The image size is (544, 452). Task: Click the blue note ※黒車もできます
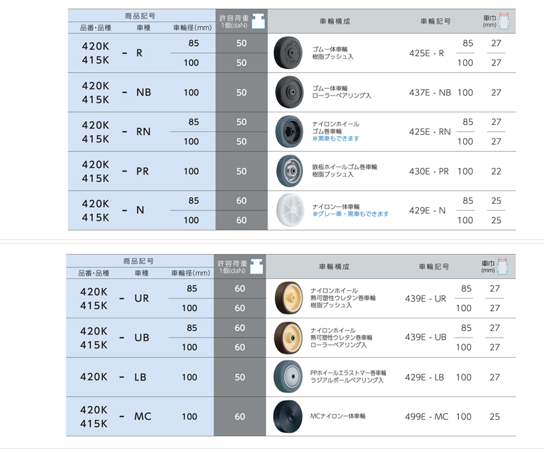(335, 138)
